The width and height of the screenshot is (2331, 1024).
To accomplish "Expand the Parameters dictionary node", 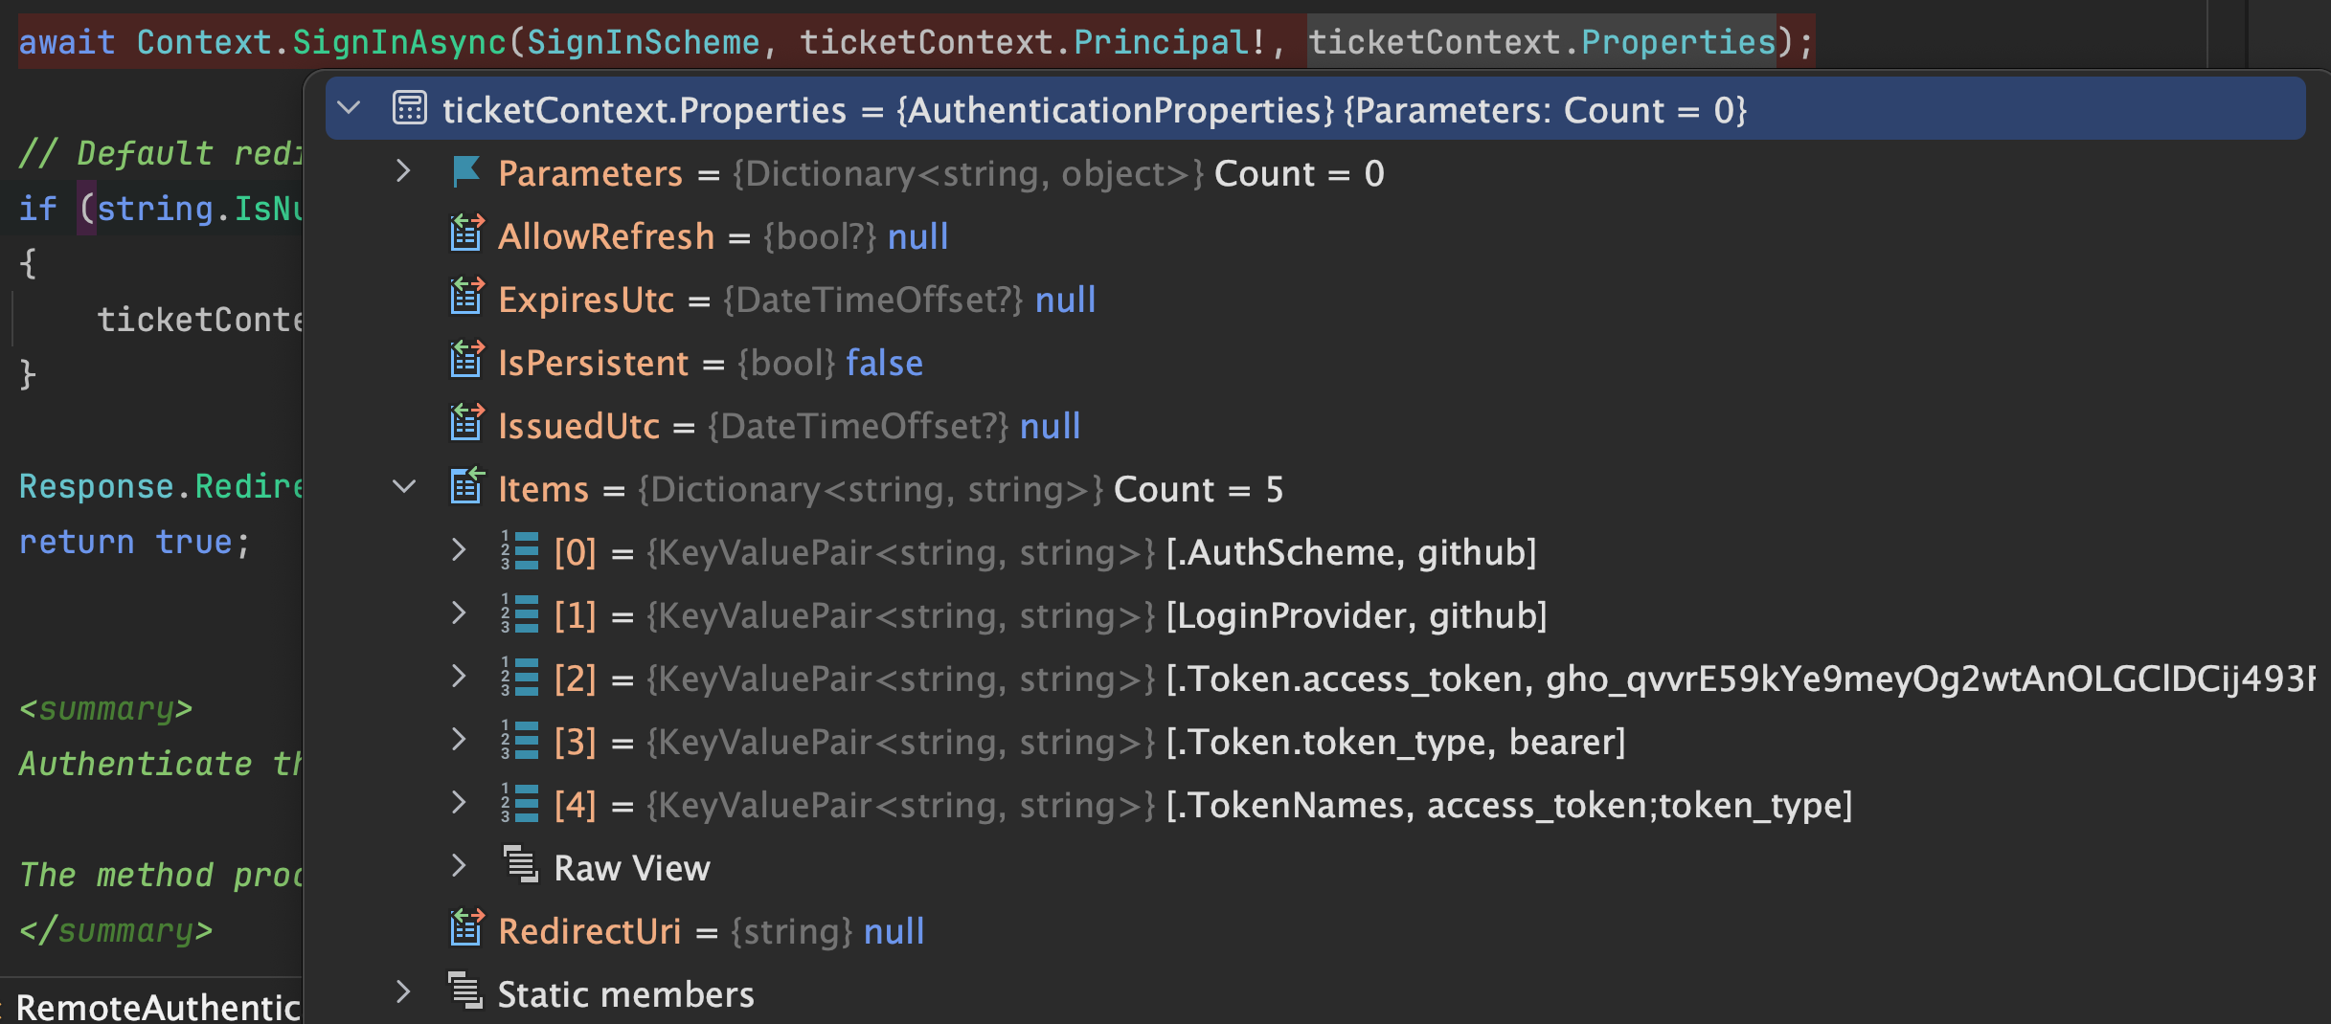I will point(403,172).
